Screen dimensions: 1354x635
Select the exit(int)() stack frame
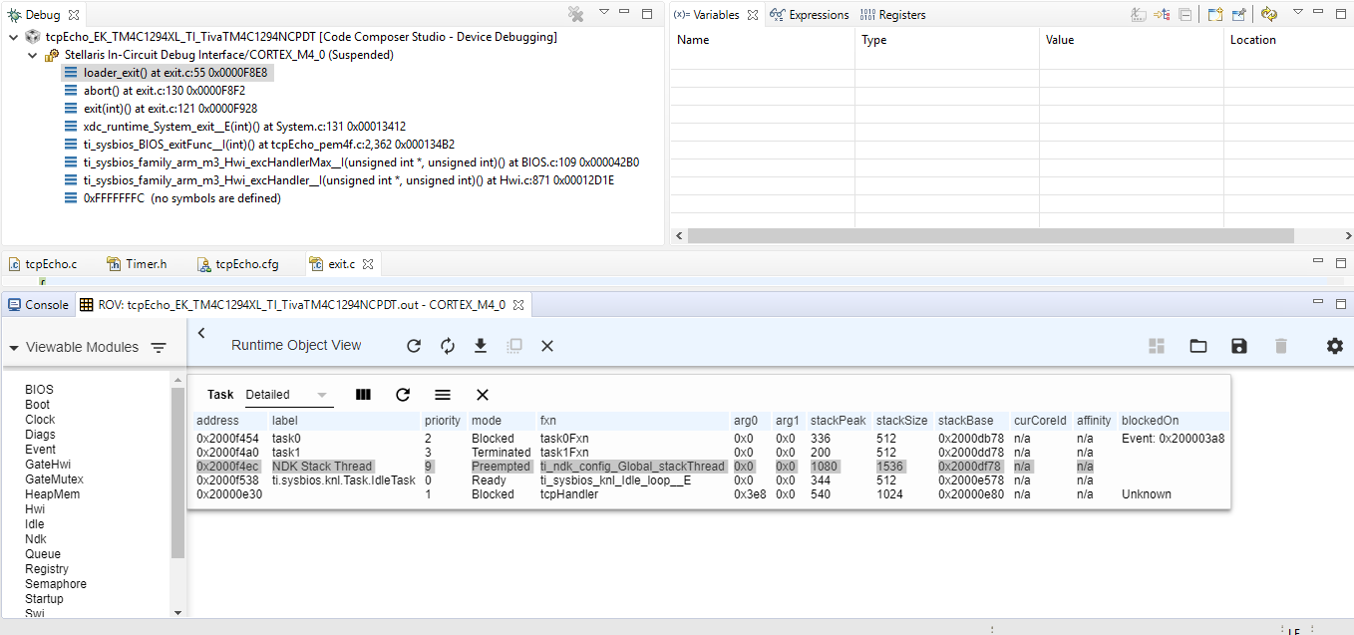click(x=162, y=109)
